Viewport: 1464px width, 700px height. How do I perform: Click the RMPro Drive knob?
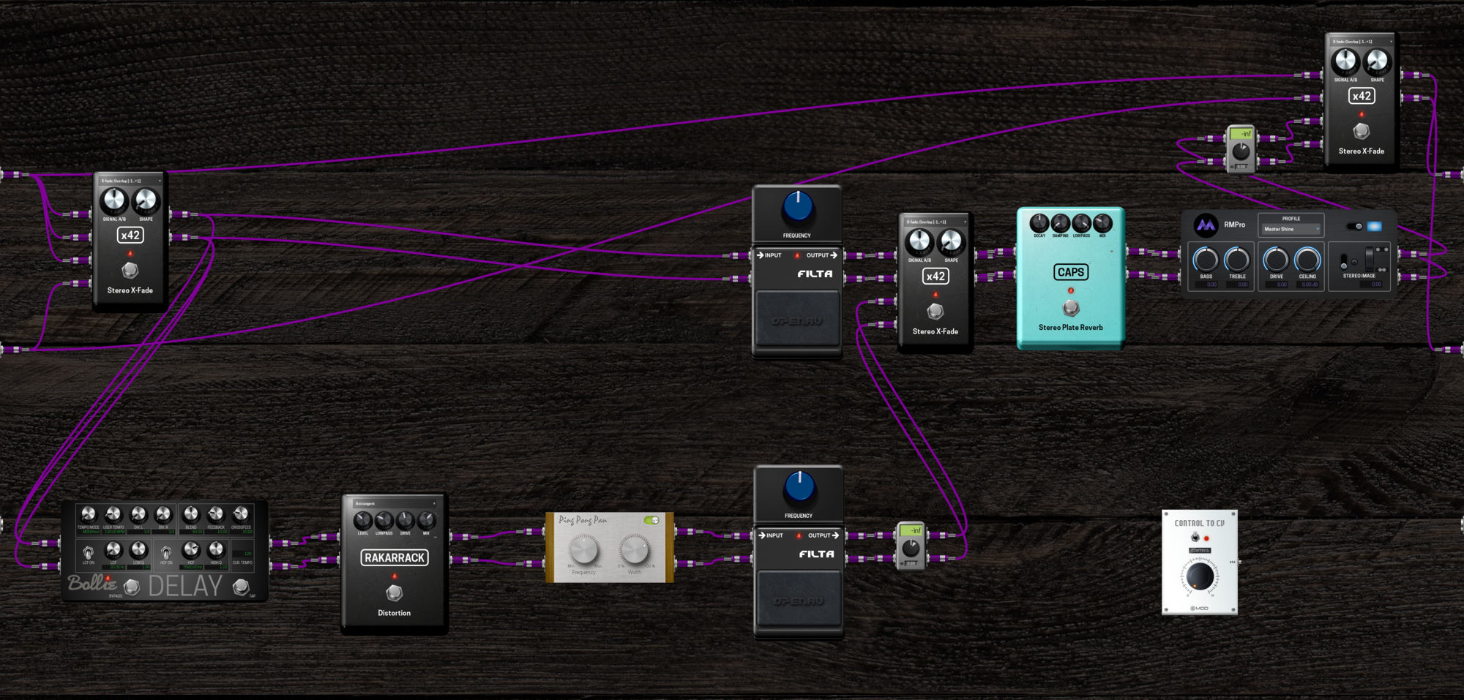point(1276,260)
